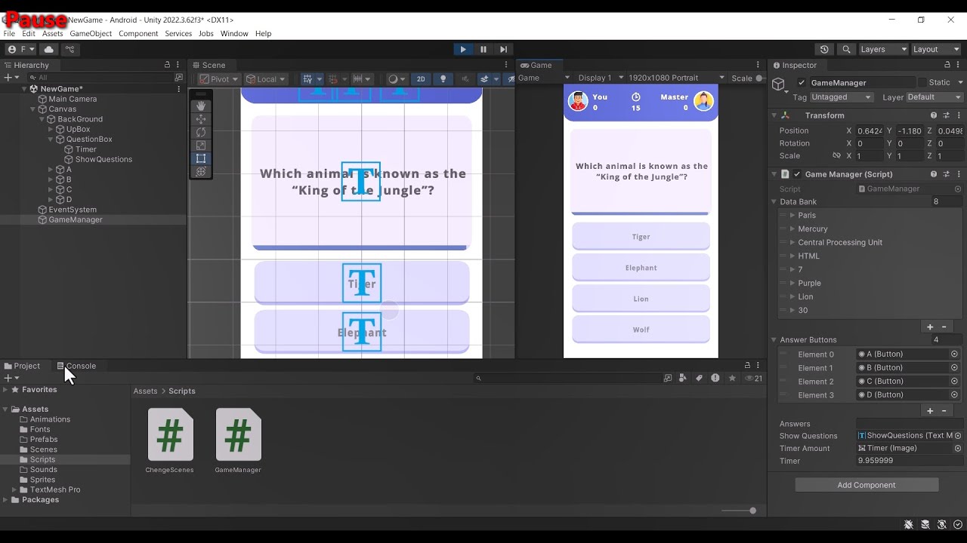Collapse the Canvas node in Hierarchy
The height and width of the screenshot is (543, 967).
[x=32, y=109]
